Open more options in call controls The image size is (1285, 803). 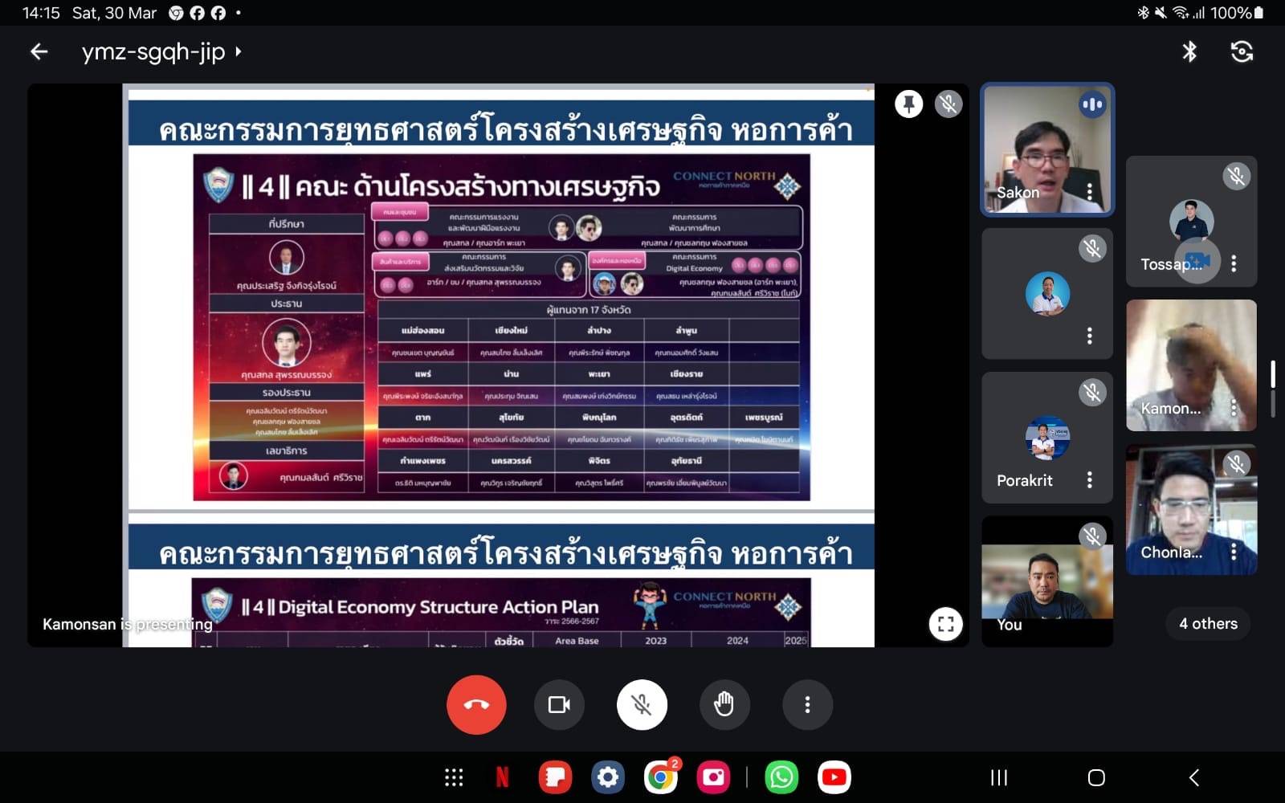pos(807,705)
